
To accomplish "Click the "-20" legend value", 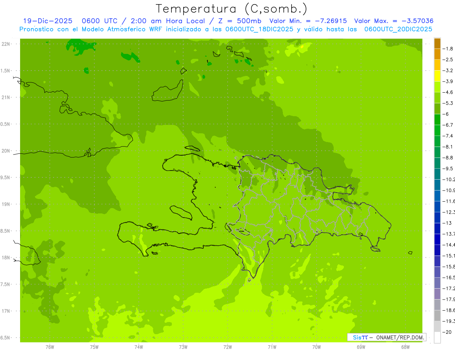I will pyautogui.click(x=447, y=332).
